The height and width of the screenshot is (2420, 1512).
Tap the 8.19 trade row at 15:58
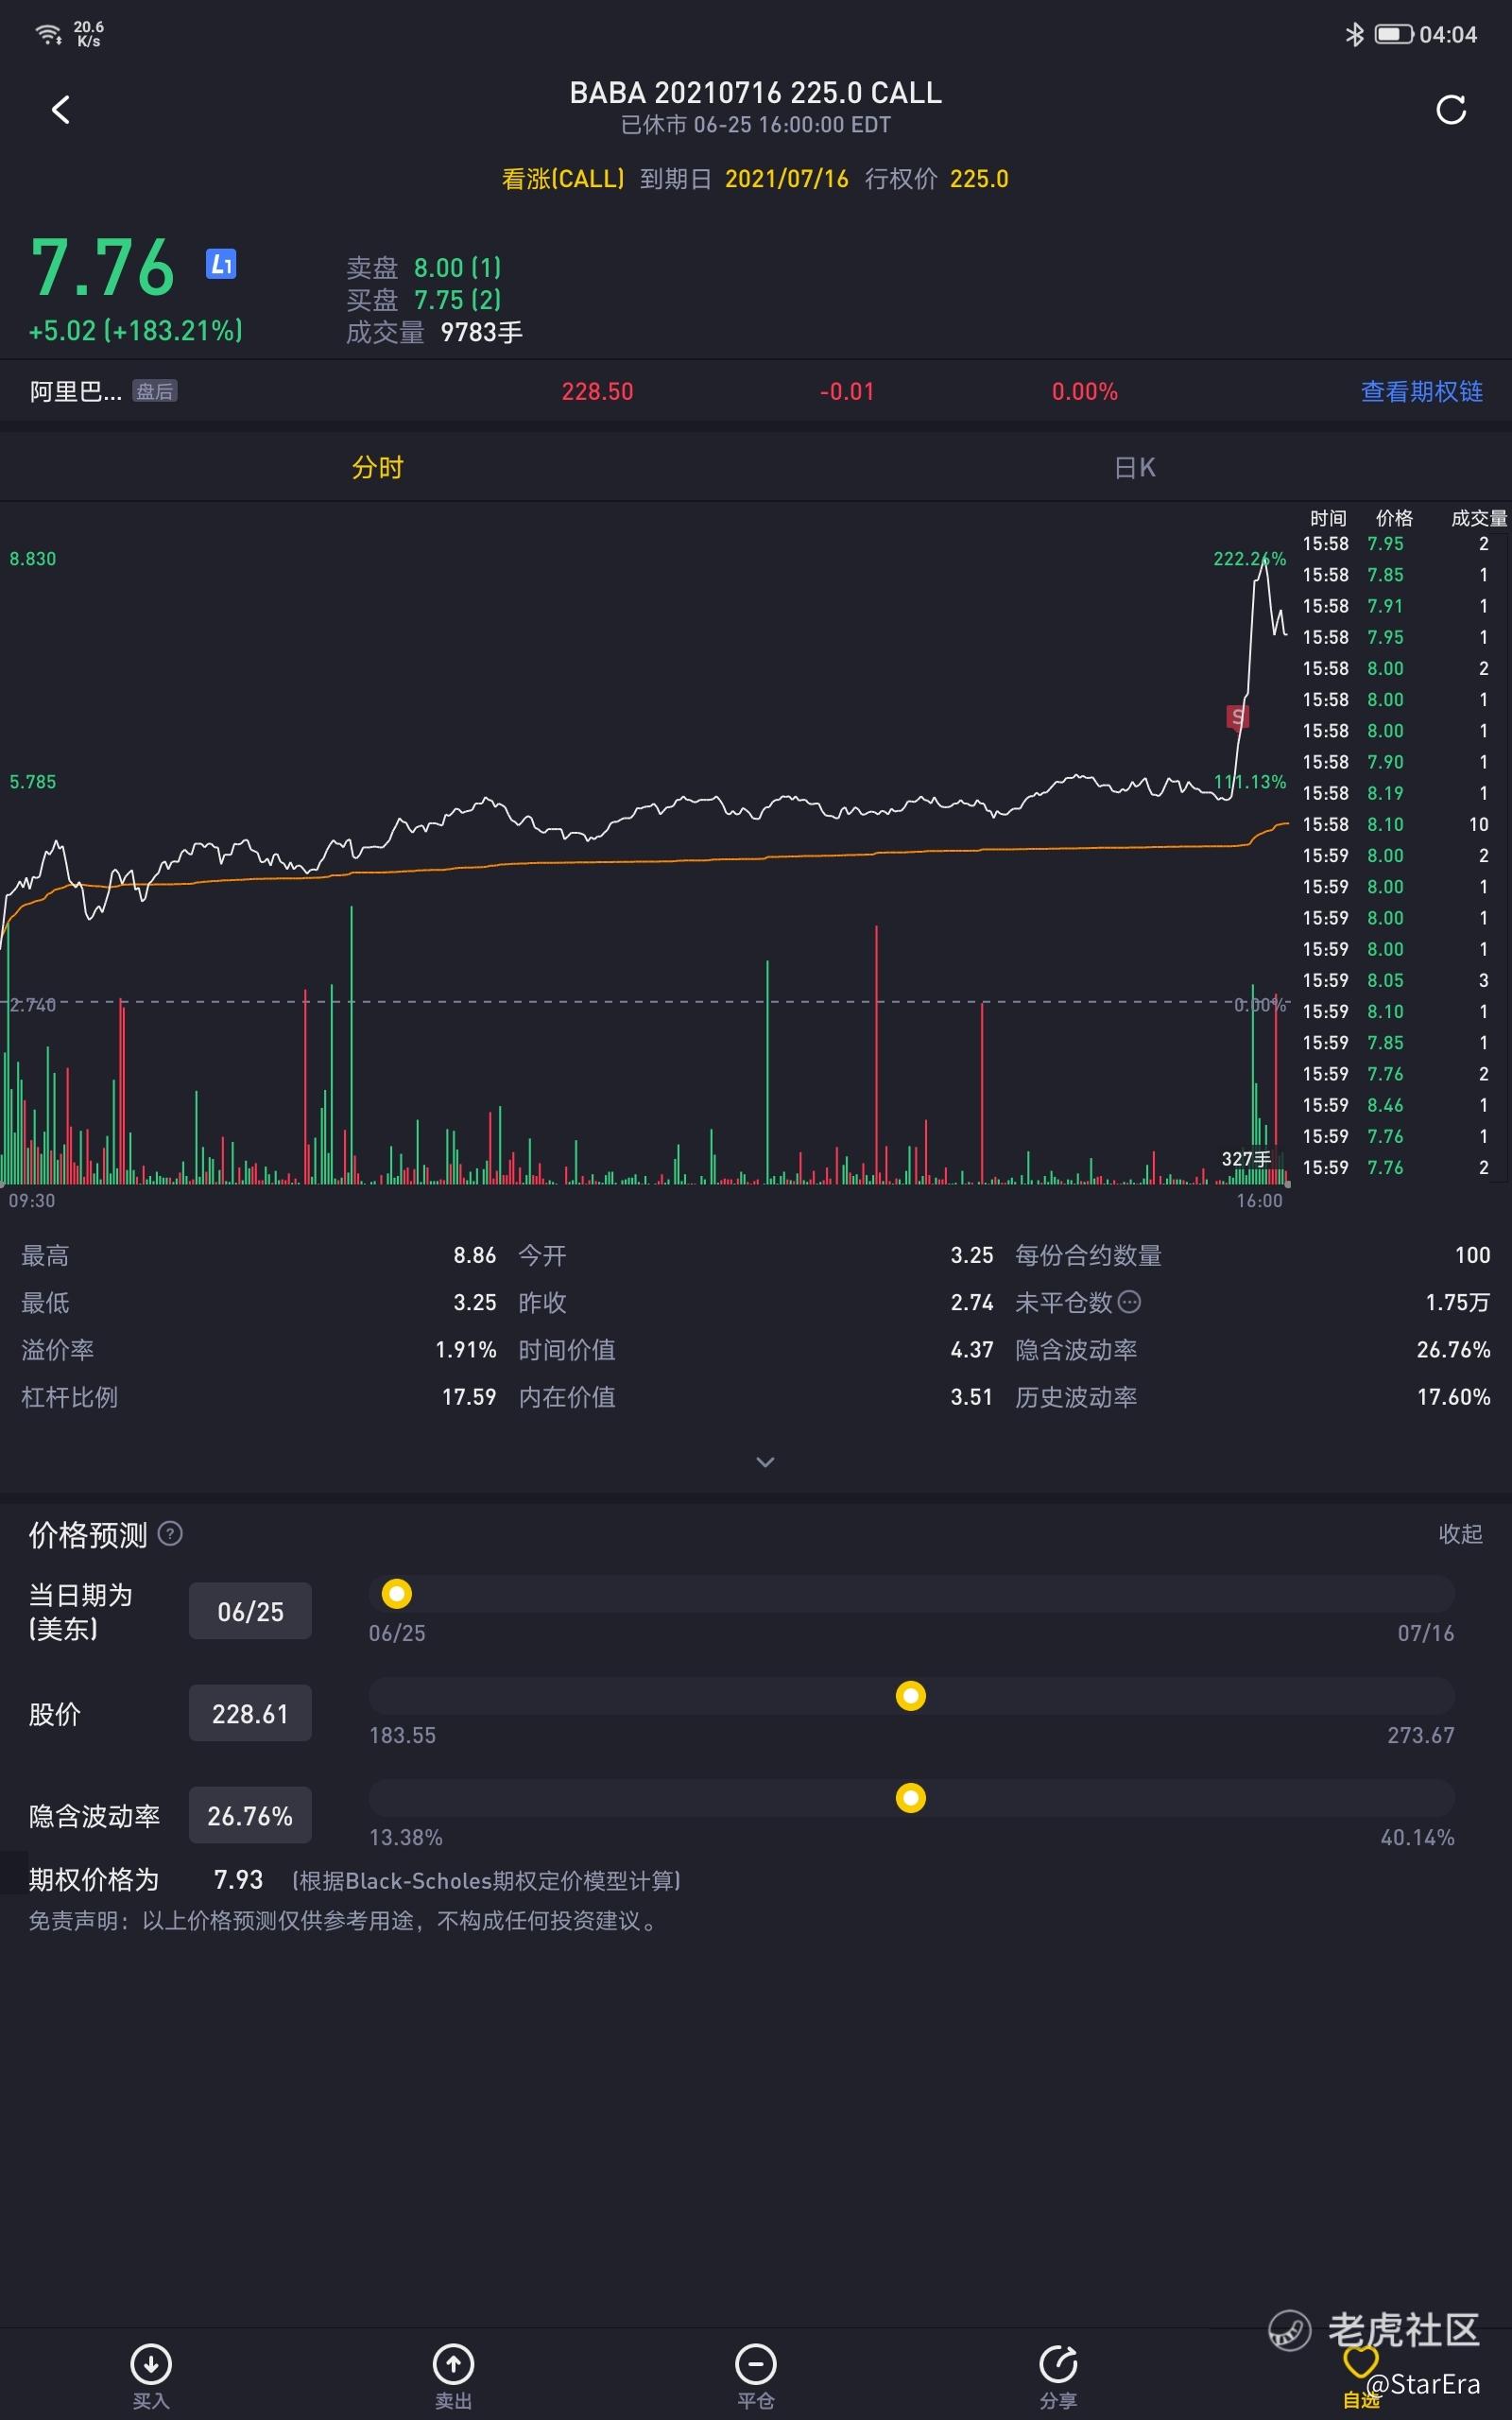tap(1396, 793)
